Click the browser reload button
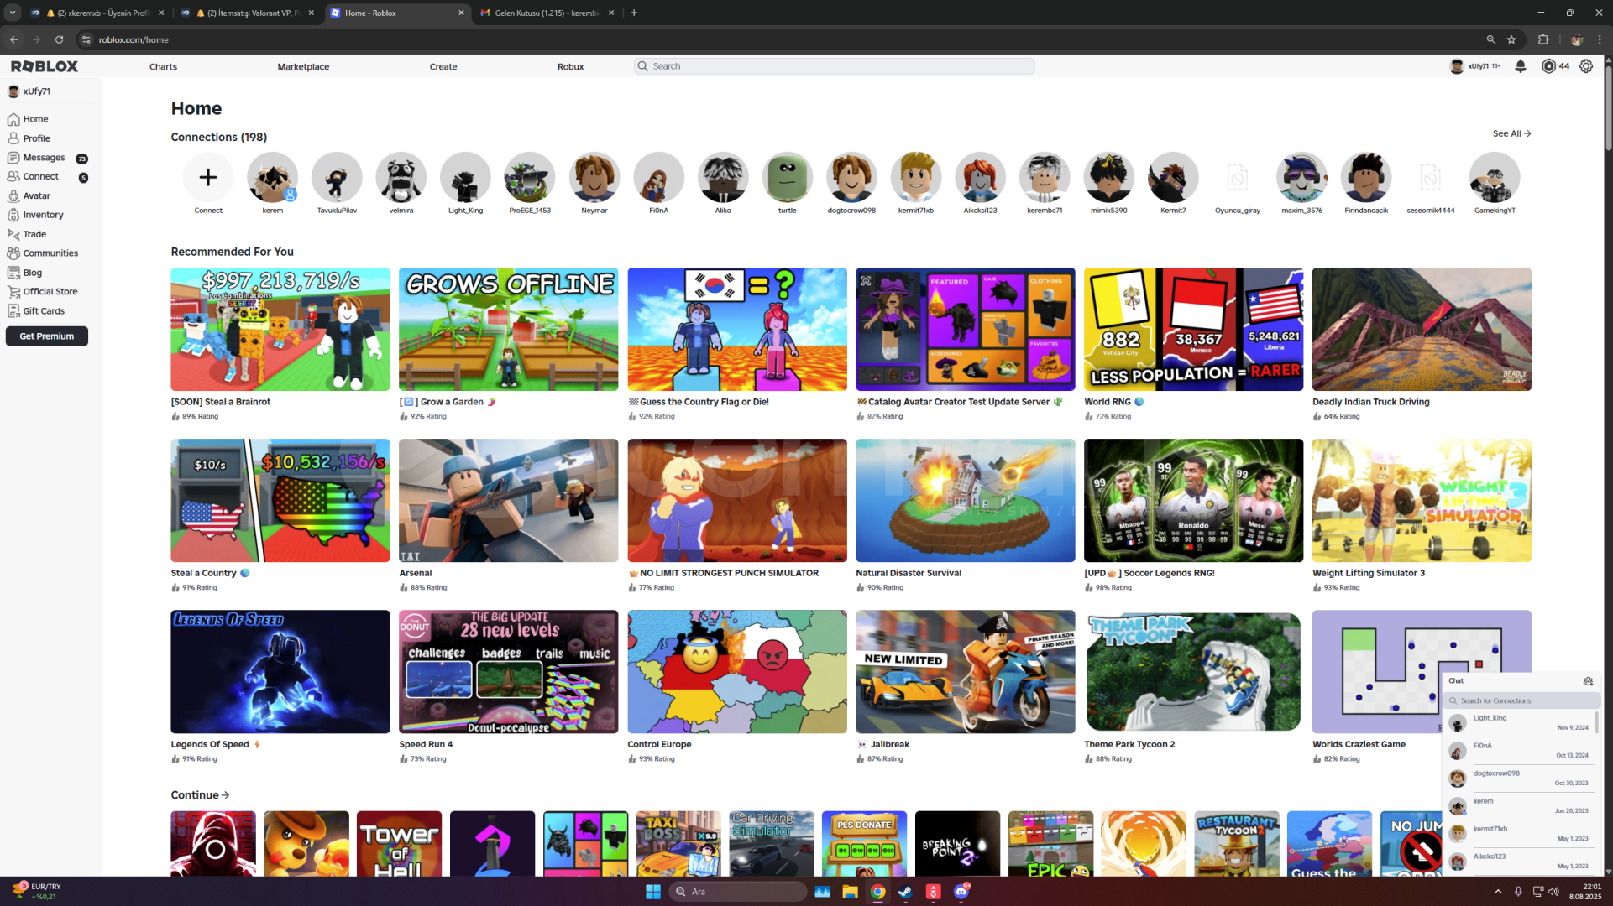This screenshot has height=906, width=1613. tap(59, 39)
